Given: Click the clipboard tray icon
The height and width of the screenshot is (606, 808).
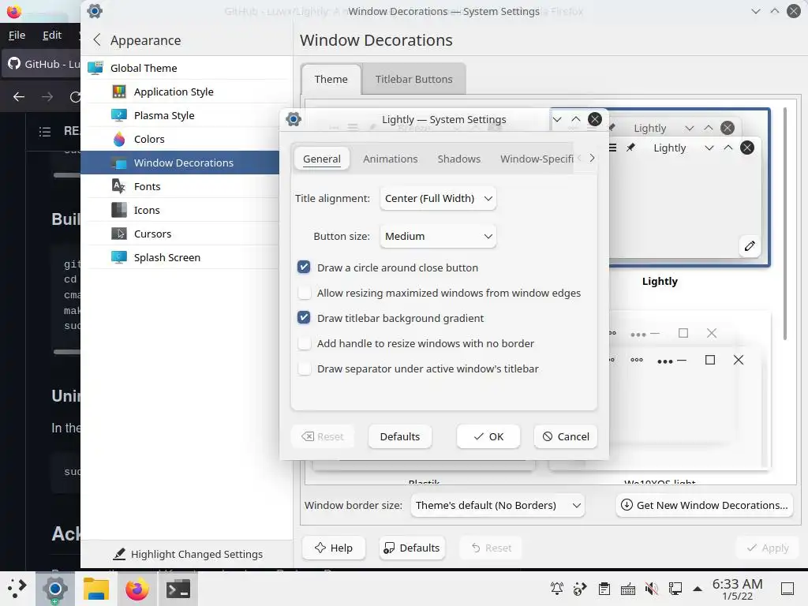Looking at the screenshot, I should pyautogui.click(x=604, y=589).
